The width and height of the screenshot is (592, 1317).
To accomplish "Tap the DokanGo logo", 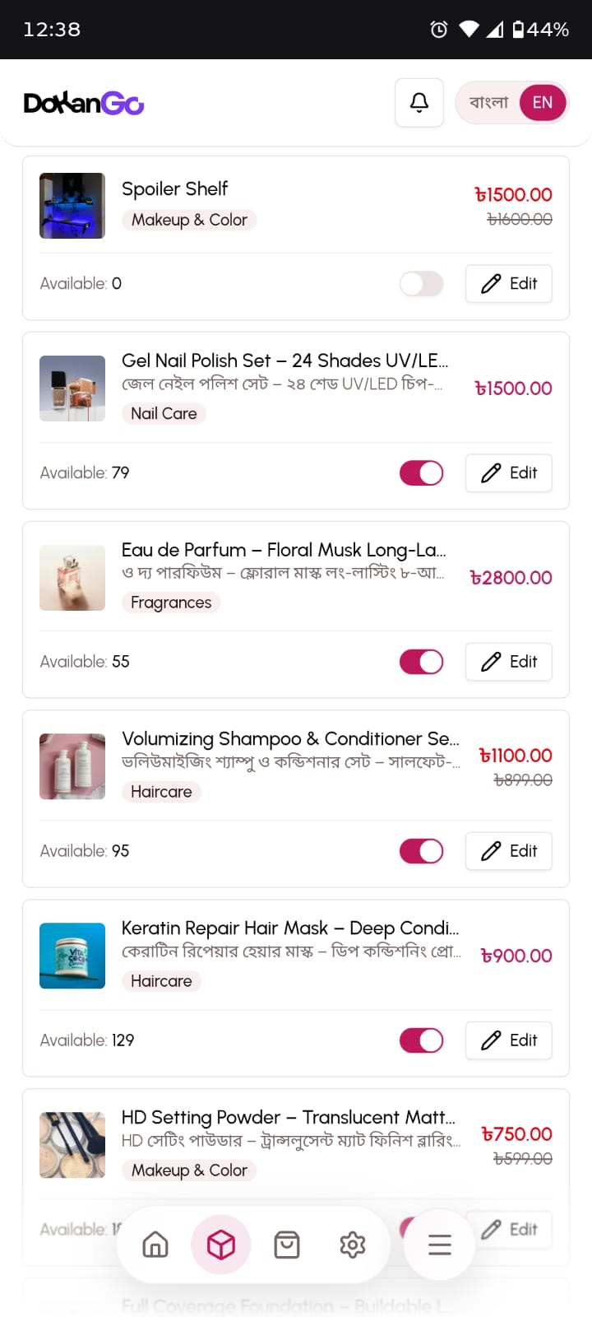I will coord(84,103).
